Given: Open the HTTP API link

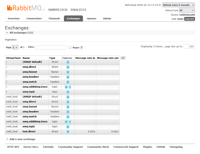Looking at the screenshot, I should click(13, 147).
